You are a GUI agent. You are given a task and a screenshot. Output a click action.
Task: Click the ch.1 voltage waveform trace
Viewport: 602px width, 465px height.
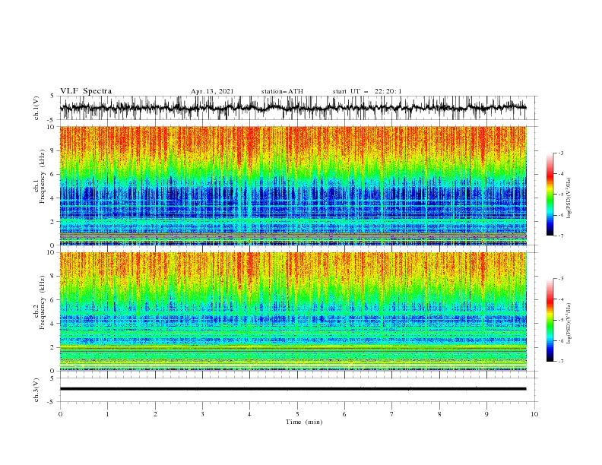click(x=293, y=108)
